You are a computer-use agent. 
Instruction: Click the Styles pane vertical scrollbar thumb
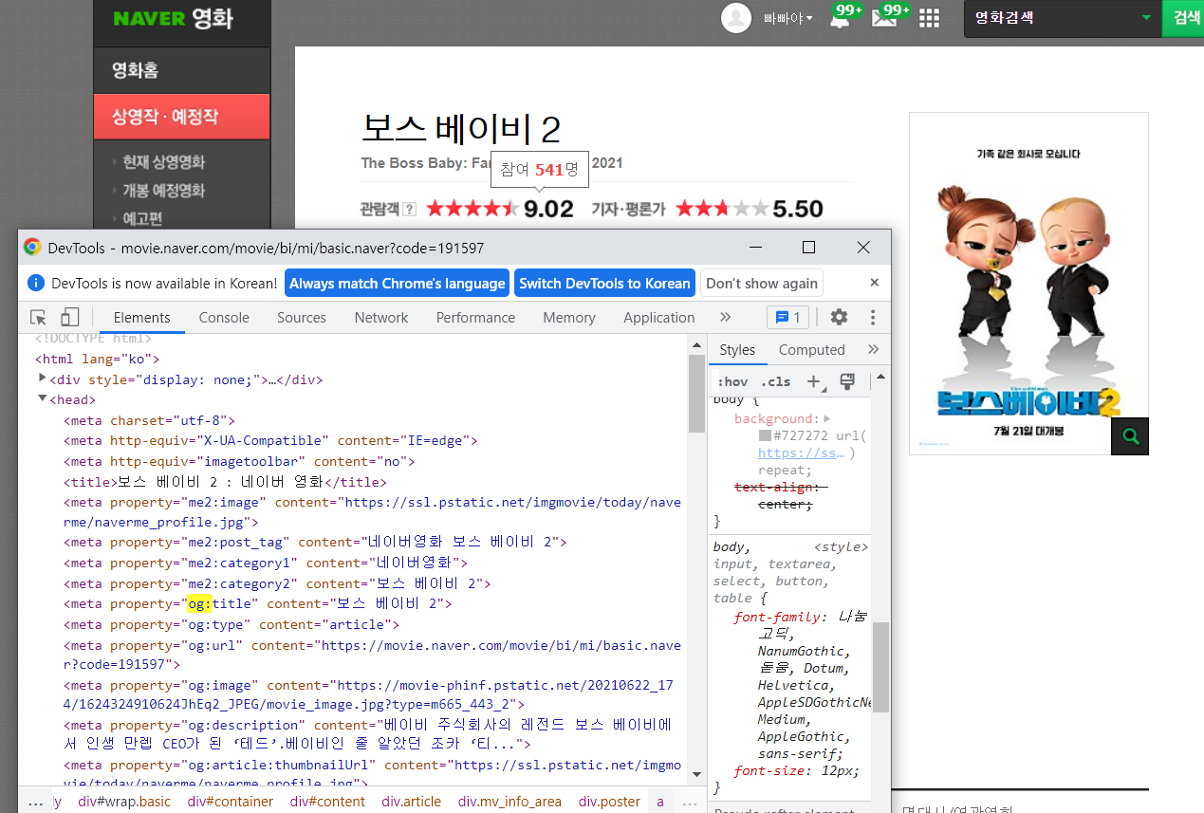click(x=880, y=667)
